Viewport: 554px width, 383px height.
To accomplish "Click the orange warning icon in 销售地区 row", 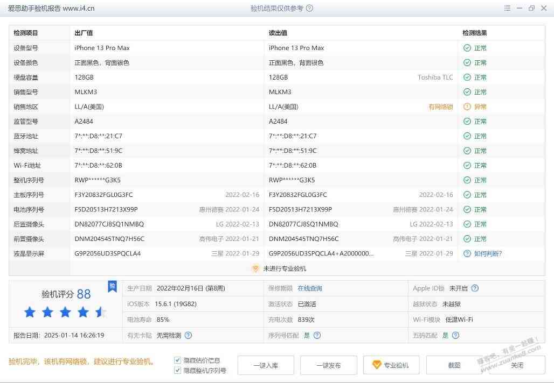I will tap(467, 107).
